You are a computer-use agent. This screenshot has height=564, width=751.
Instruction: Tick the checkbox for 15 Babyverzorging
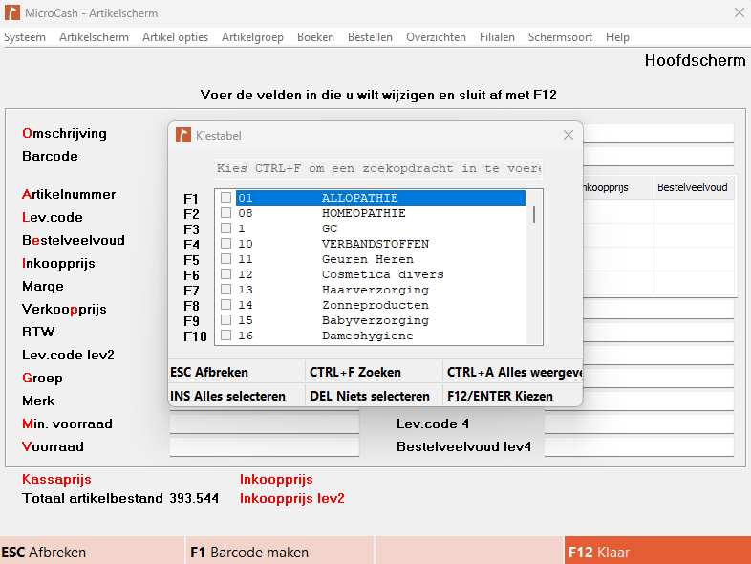click(x=226, y=320)
